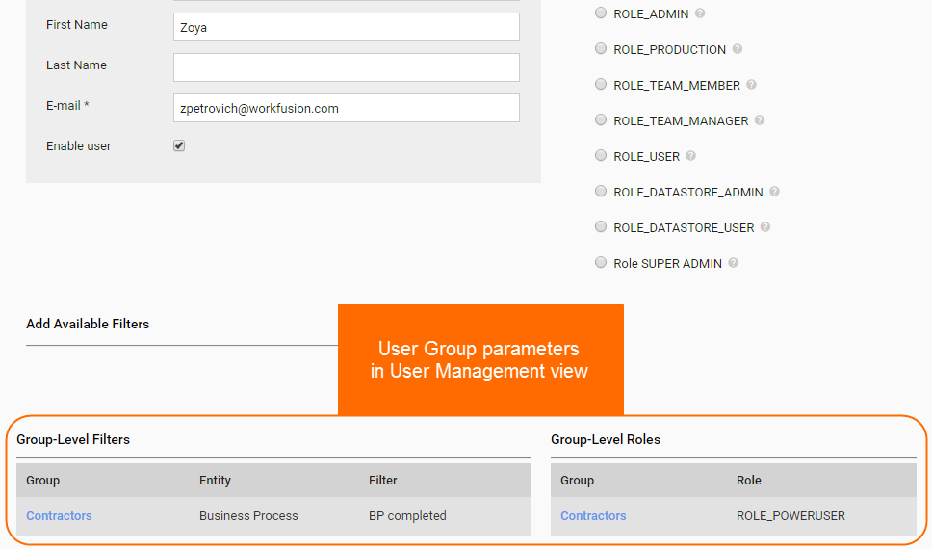Uncheck the Enable user checkbox
Viewport: 932px width, 549px height.
tap(179, 145)
